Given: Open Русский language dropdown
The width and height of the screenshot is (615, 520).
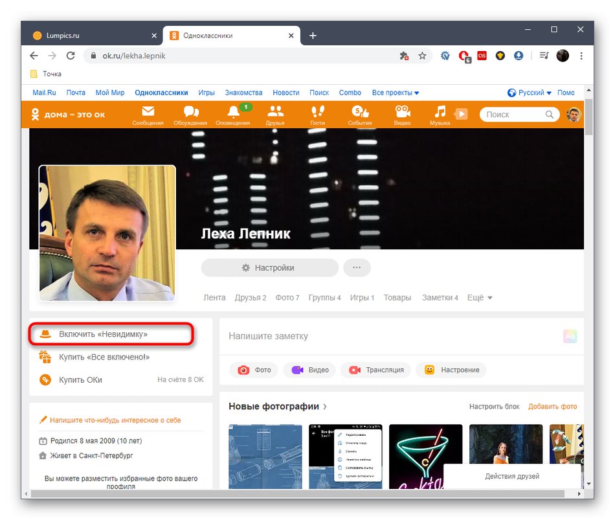Looking at the screenshot, I should click(x=529, y=93).
